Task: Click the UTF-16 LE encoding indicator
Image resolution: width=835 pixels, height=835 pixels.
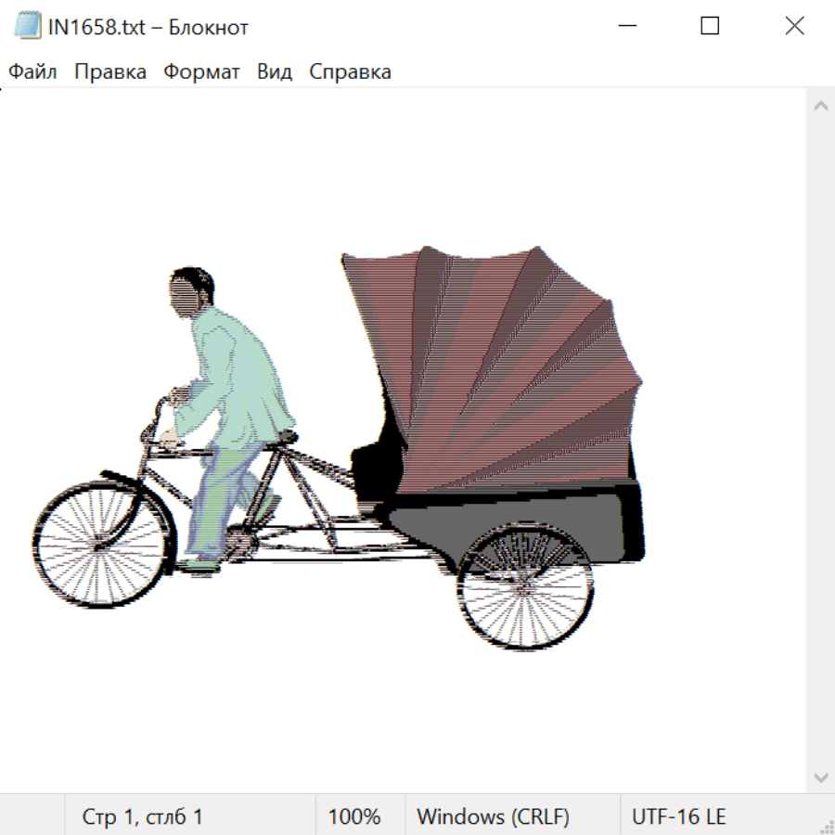Action: [678, 816]
